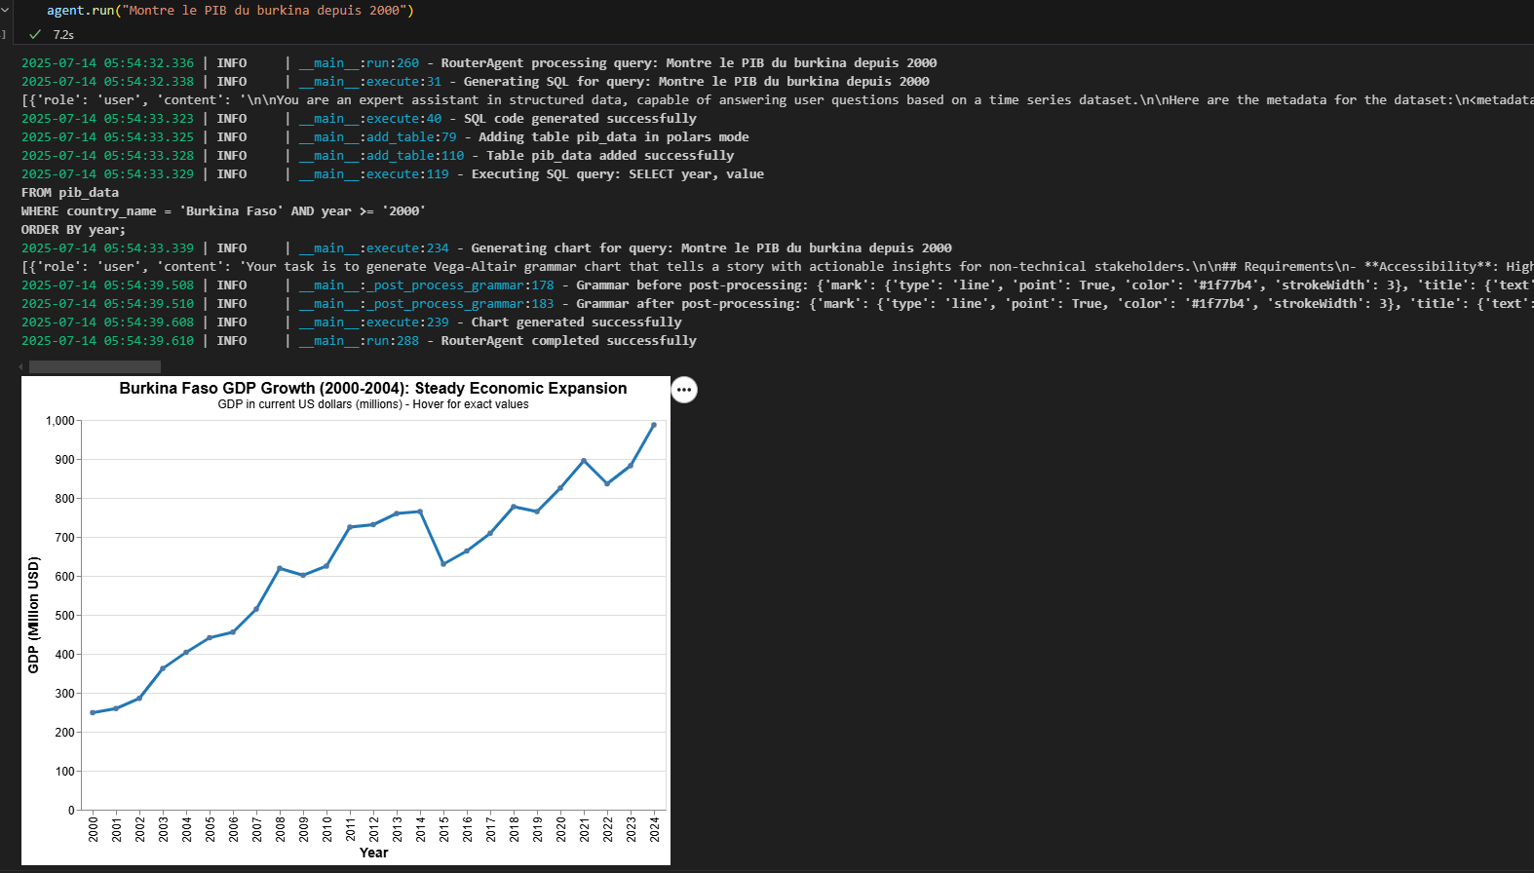Open the _post_process_grammar:178 log link
The height and width of the screenshot is (873, 1534).
pos(426,285)
